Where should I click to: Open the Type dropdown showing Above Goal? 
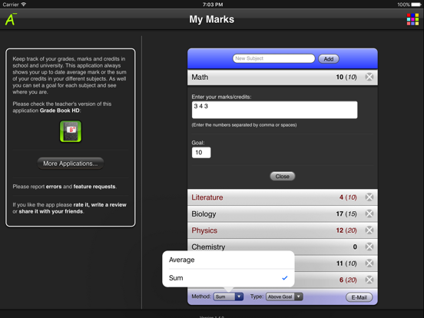(284, 296)
